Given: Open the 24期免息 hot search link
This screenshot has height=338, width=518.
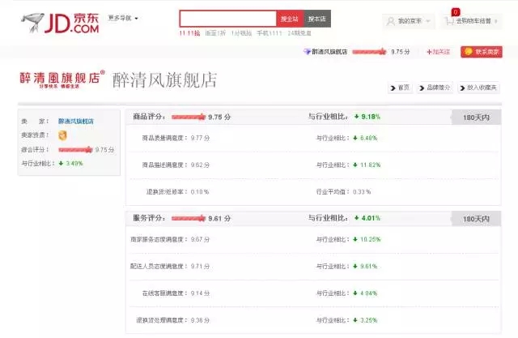Looking at the screenshot, I should point(299,33).
